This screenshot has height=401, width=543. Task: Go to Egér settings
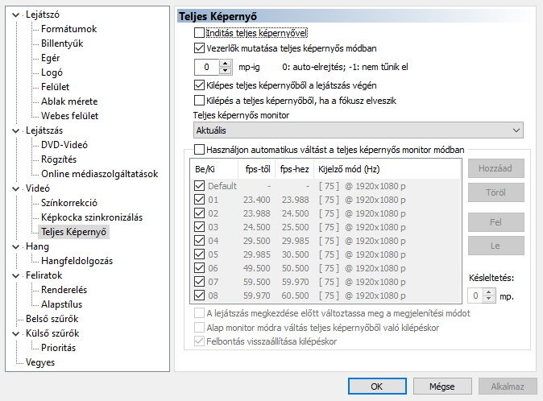tap(50, 58)
